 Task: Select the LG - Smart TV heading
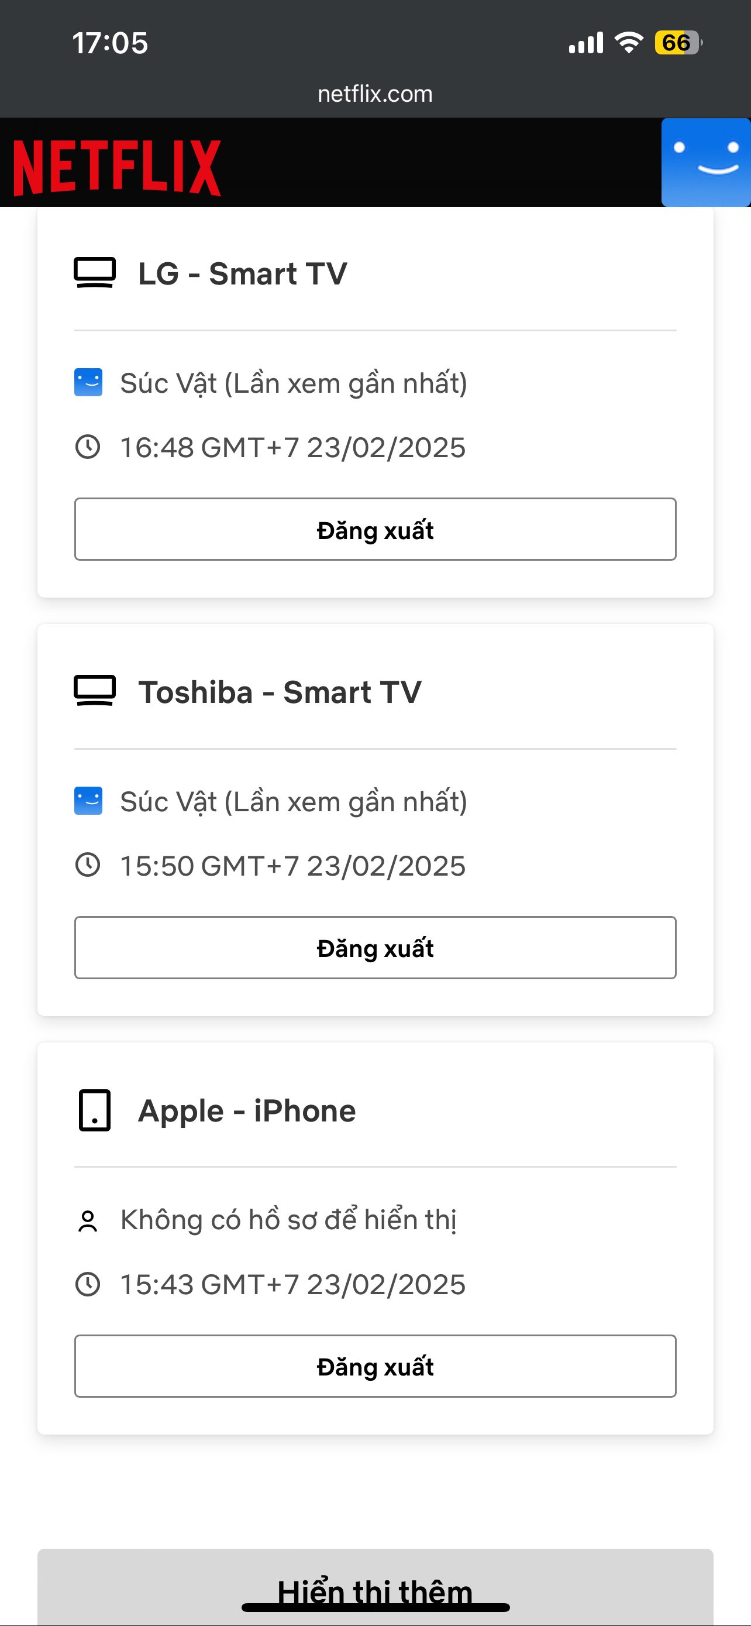(x=243, y=273)
